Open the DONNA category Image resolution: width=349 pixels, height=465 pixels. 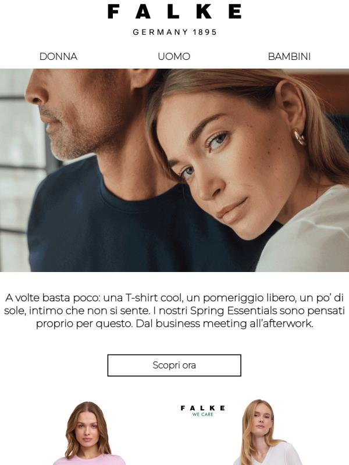(x=59, y=56)
